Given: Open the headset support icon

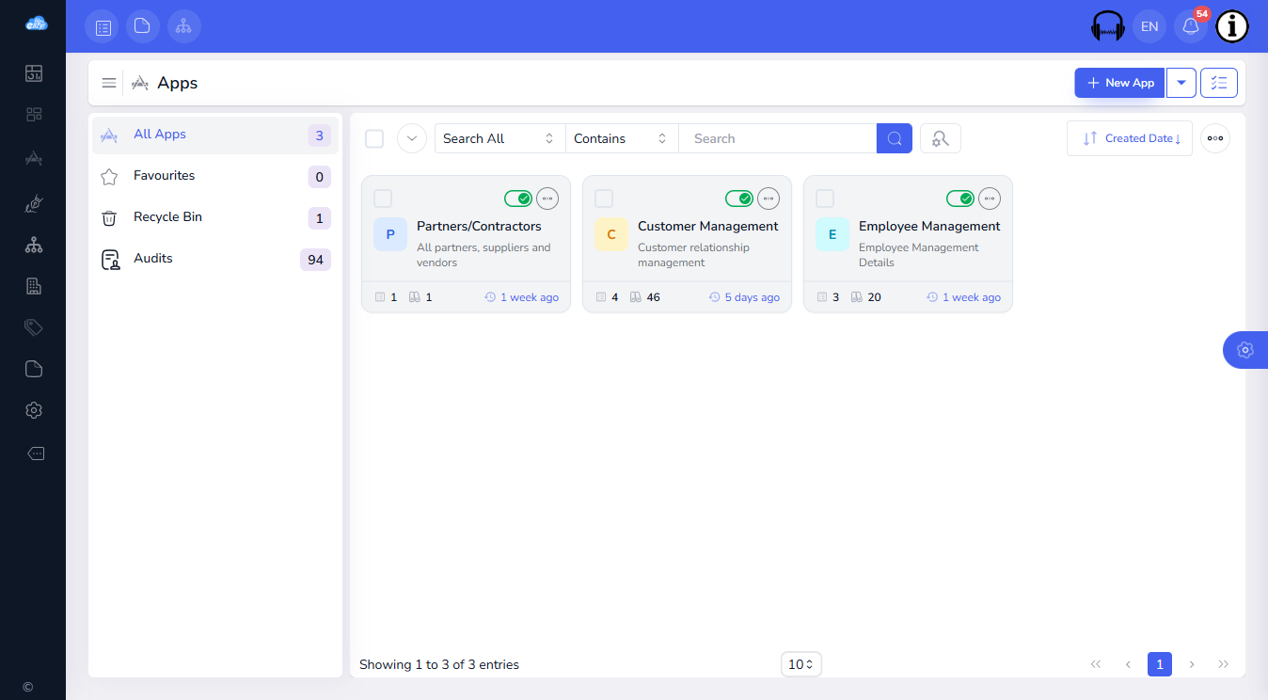Looking at the screenshot, I should coord(1108,26).
